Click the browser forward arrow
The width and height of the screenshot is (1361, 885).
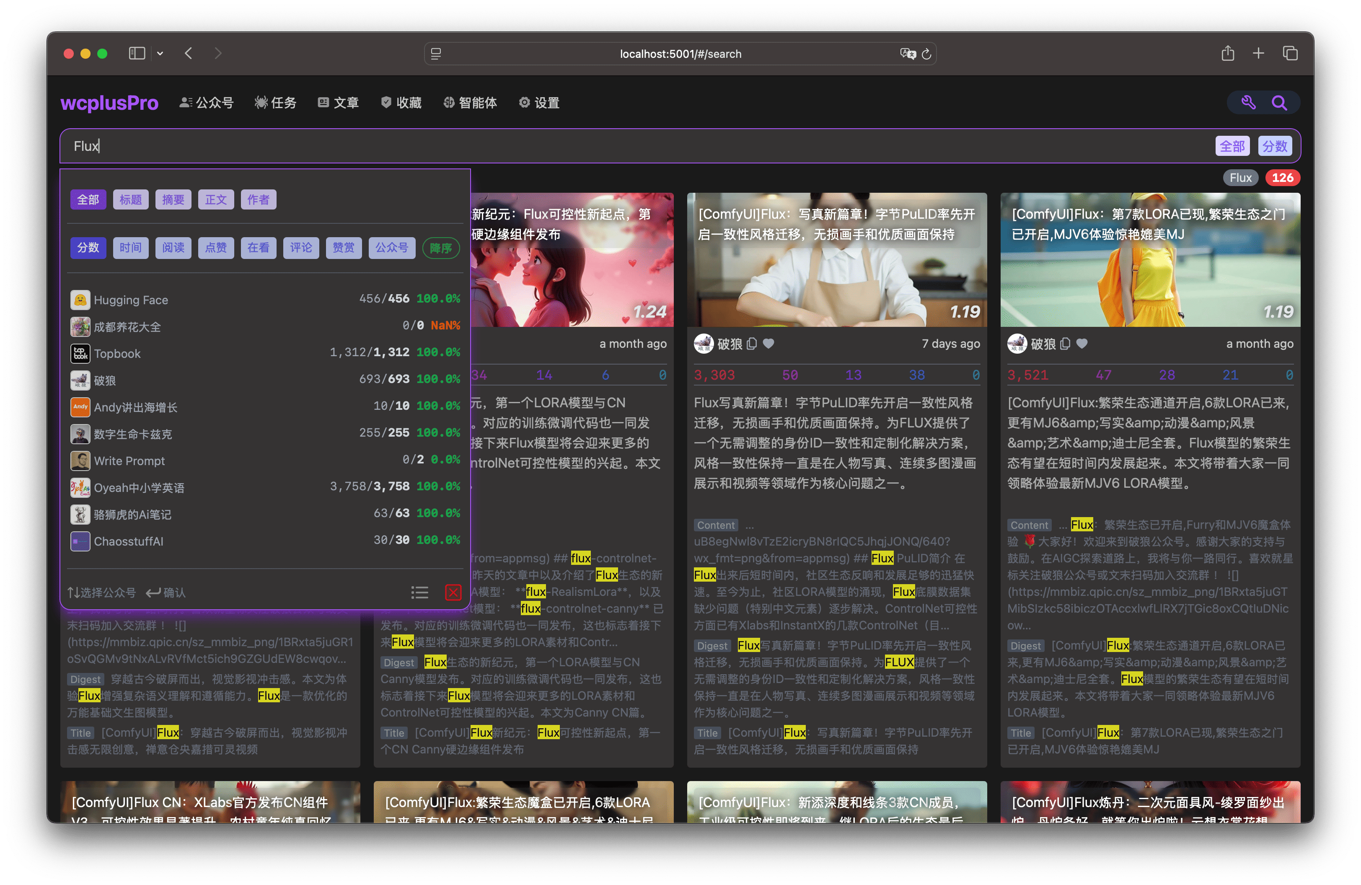[x=218, y=53]
